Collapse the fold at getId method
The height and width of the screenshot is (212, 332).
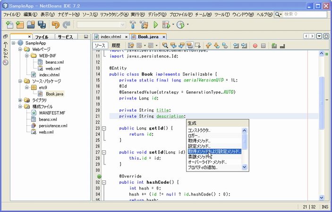(x=104, y=128)
